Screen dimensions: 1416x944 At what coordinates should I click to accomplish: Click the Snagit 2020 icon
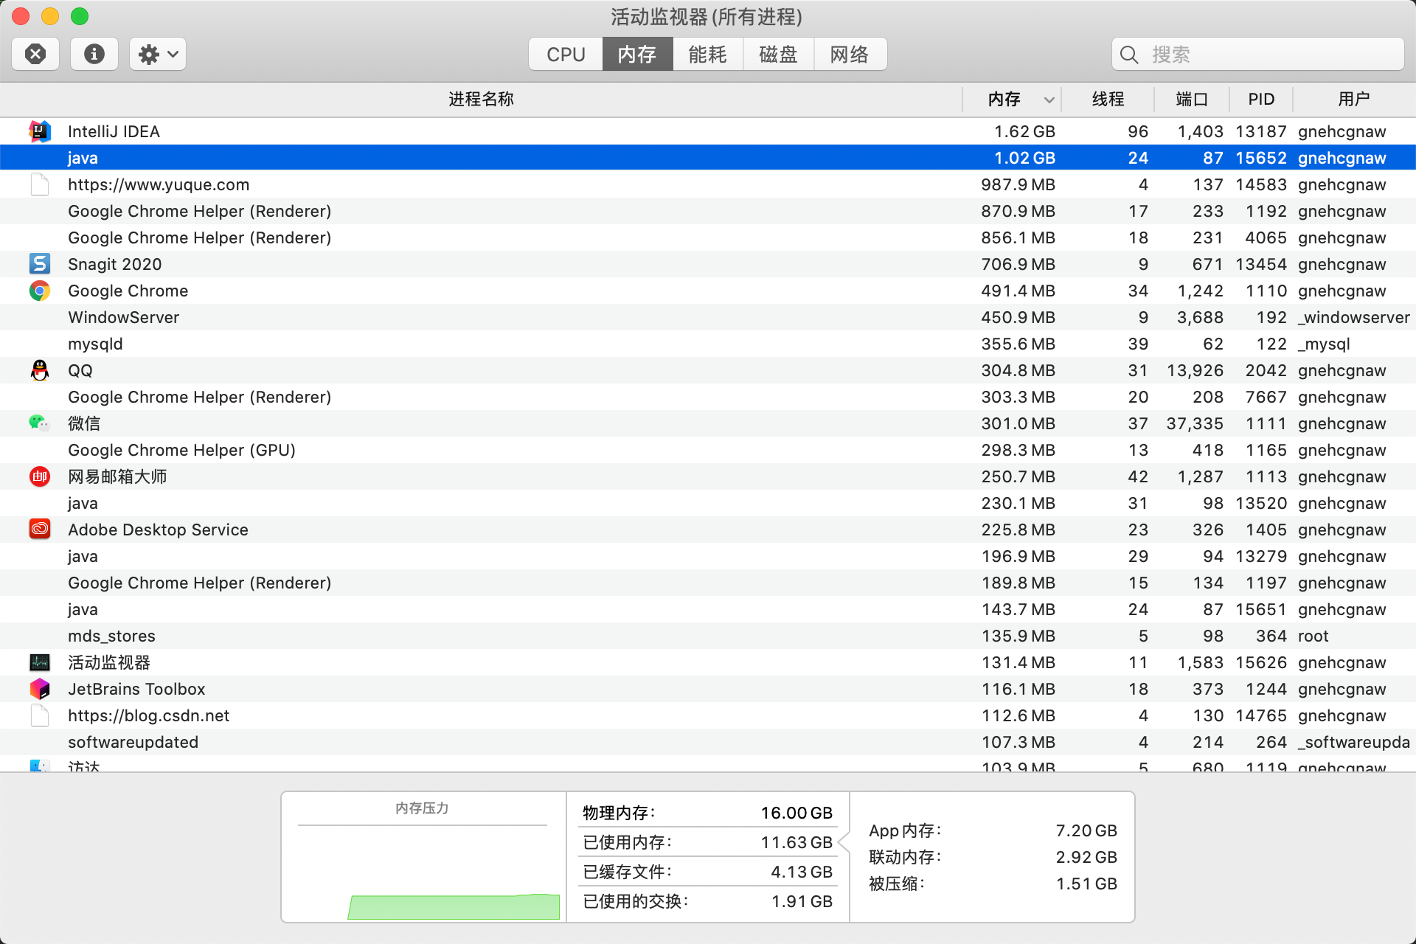[x=40, y=264]
